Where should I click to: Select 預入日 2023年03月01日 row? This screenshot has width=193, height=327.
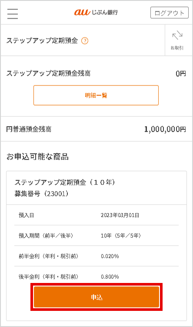tap(96, 215)
